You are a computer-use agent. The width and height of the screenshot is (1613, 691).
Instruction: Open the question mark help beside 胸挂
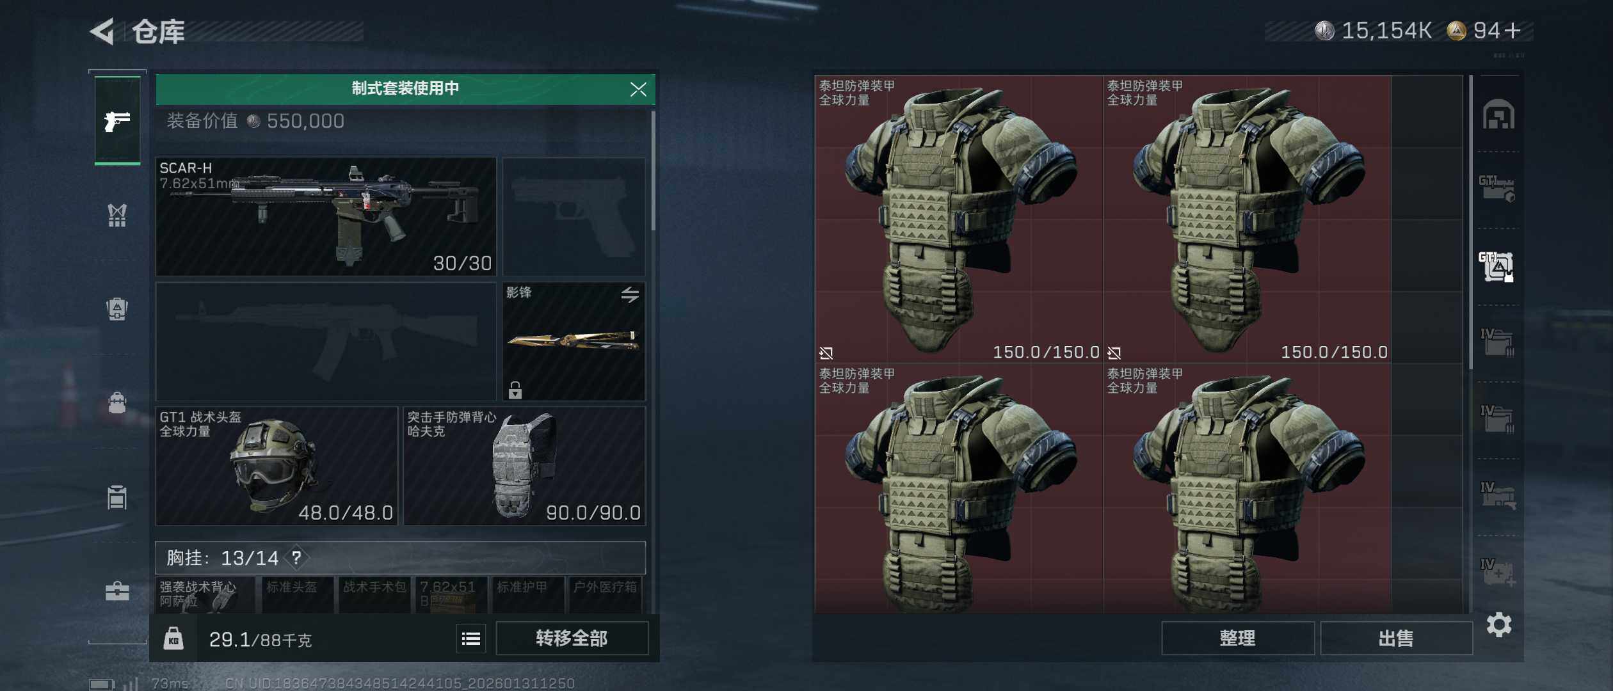pos(296,557)
